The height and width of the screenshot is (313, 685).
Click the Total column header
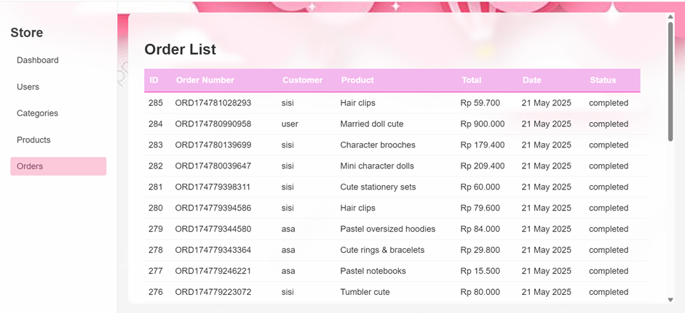coord(471,80)
